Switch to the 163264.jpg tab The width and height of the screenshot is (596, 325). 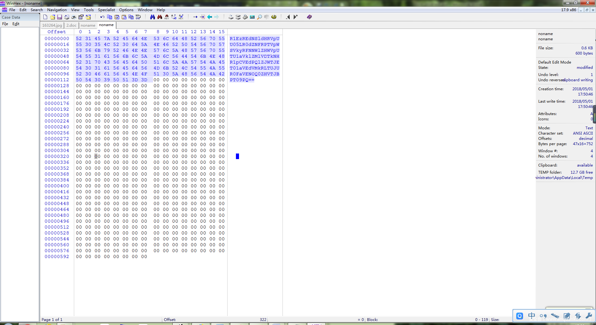(x=52, y=25)
